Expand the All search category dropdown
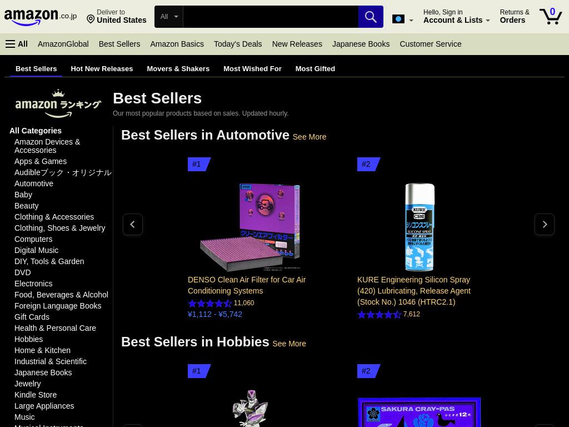The width and height of the screenshot is (569, 427). click(x=169, y=17)
